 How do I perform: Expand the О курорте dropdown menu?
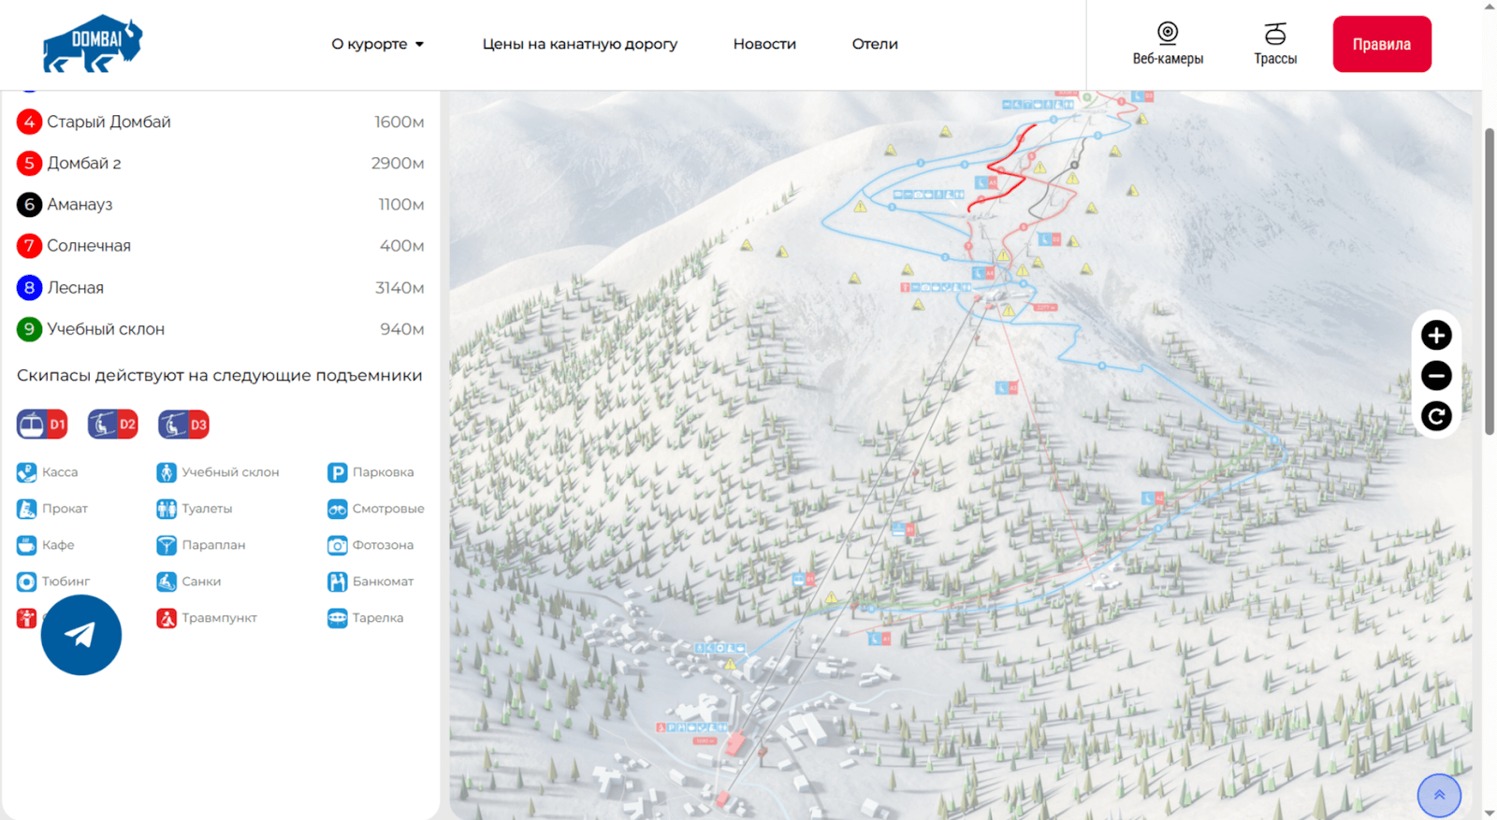coord(377,44)
